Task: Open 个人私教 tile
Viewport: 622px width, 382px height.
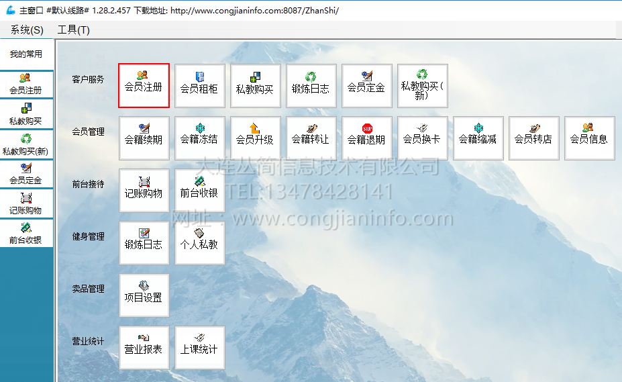Action: (x=199, y=242)
